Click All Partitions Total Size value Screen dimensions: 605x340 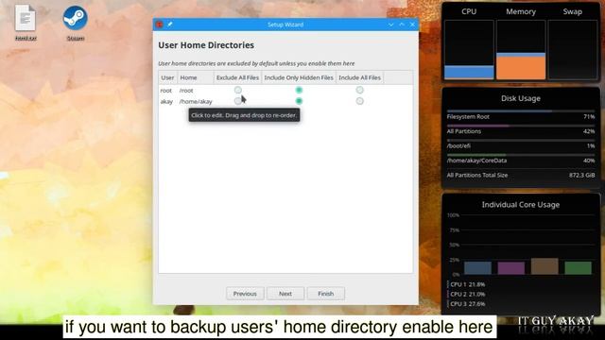coord(582,175)
